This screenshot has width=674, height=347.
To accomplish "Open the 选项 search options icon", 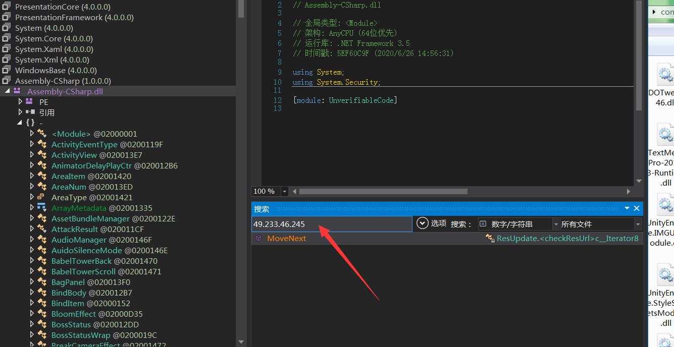I will [422, 223].
